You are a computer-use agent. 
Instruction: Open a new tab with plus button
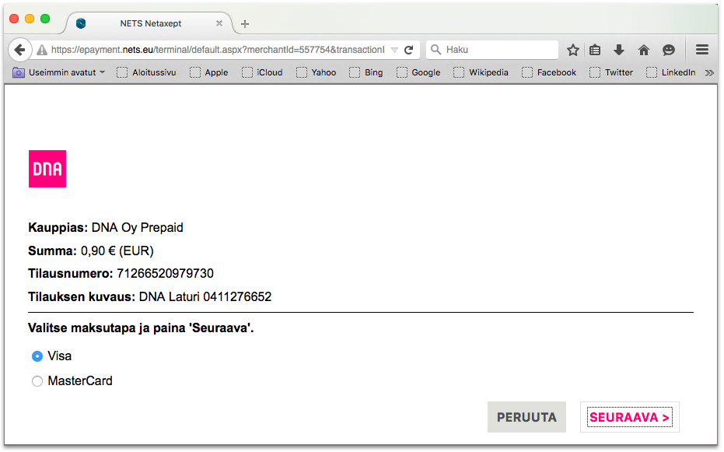(245, 24)
